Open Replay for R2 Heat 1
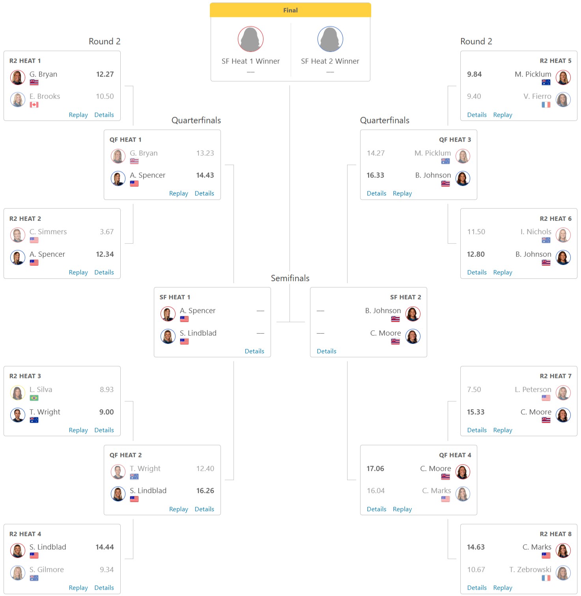 pos(78,115)
